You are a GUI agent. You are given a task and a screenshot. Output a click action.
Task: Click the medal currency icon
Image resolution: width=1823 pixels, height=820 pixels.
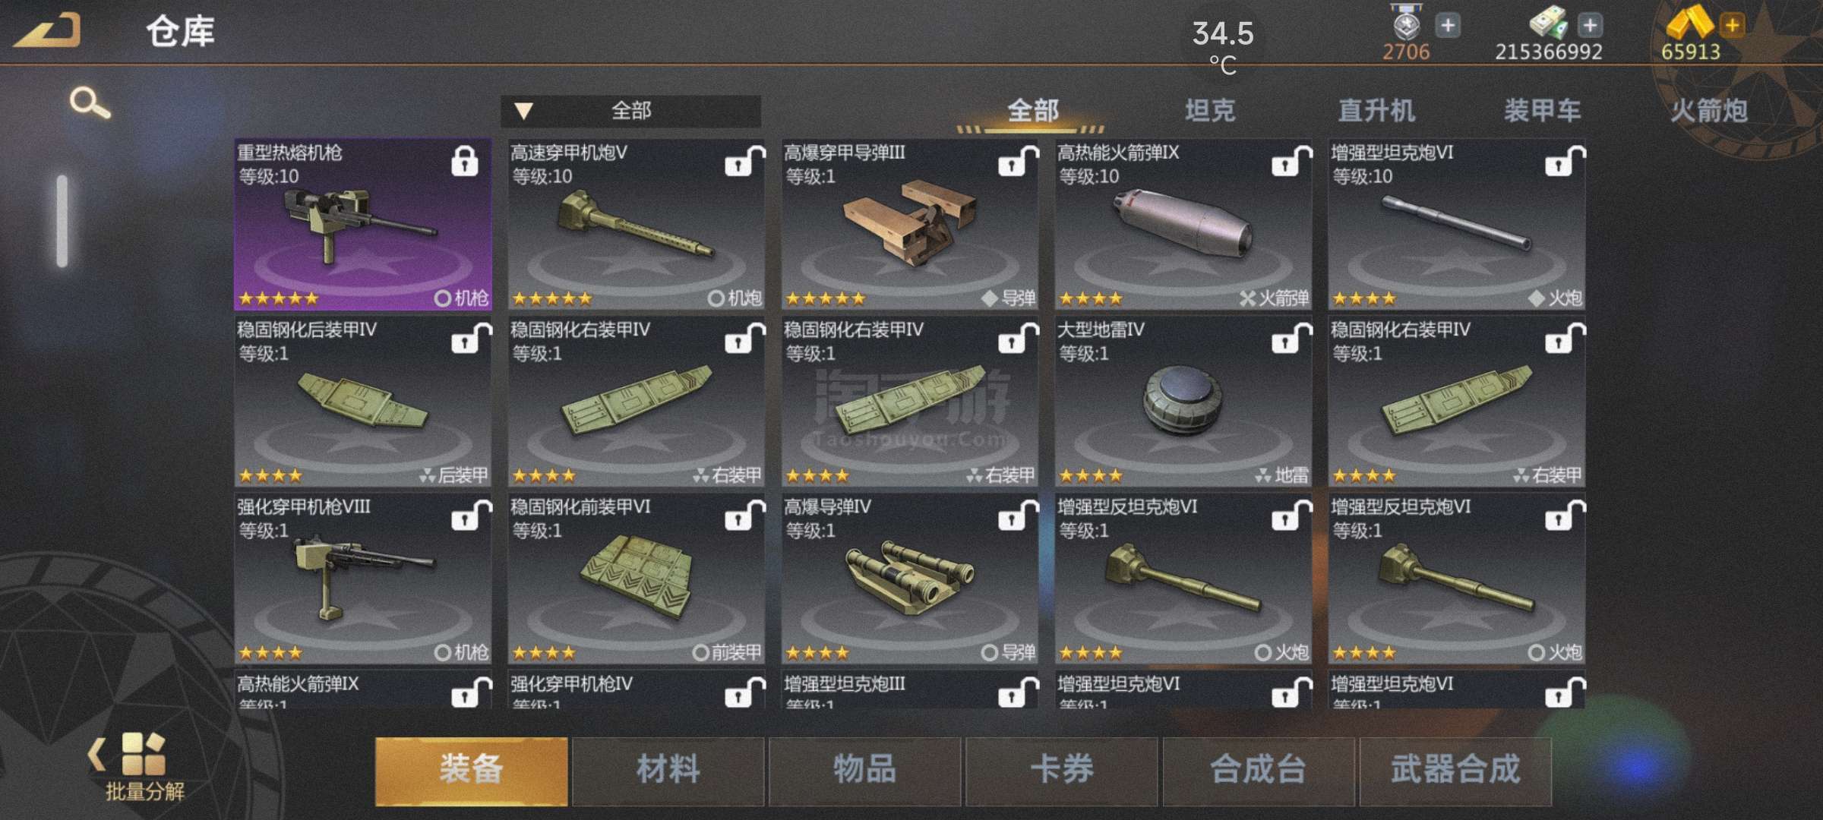coord(1406,23)
